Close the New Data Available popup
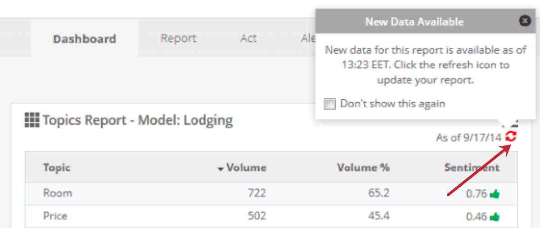The width and height of the screenshot is (540, 228). (x=524, y=21)
